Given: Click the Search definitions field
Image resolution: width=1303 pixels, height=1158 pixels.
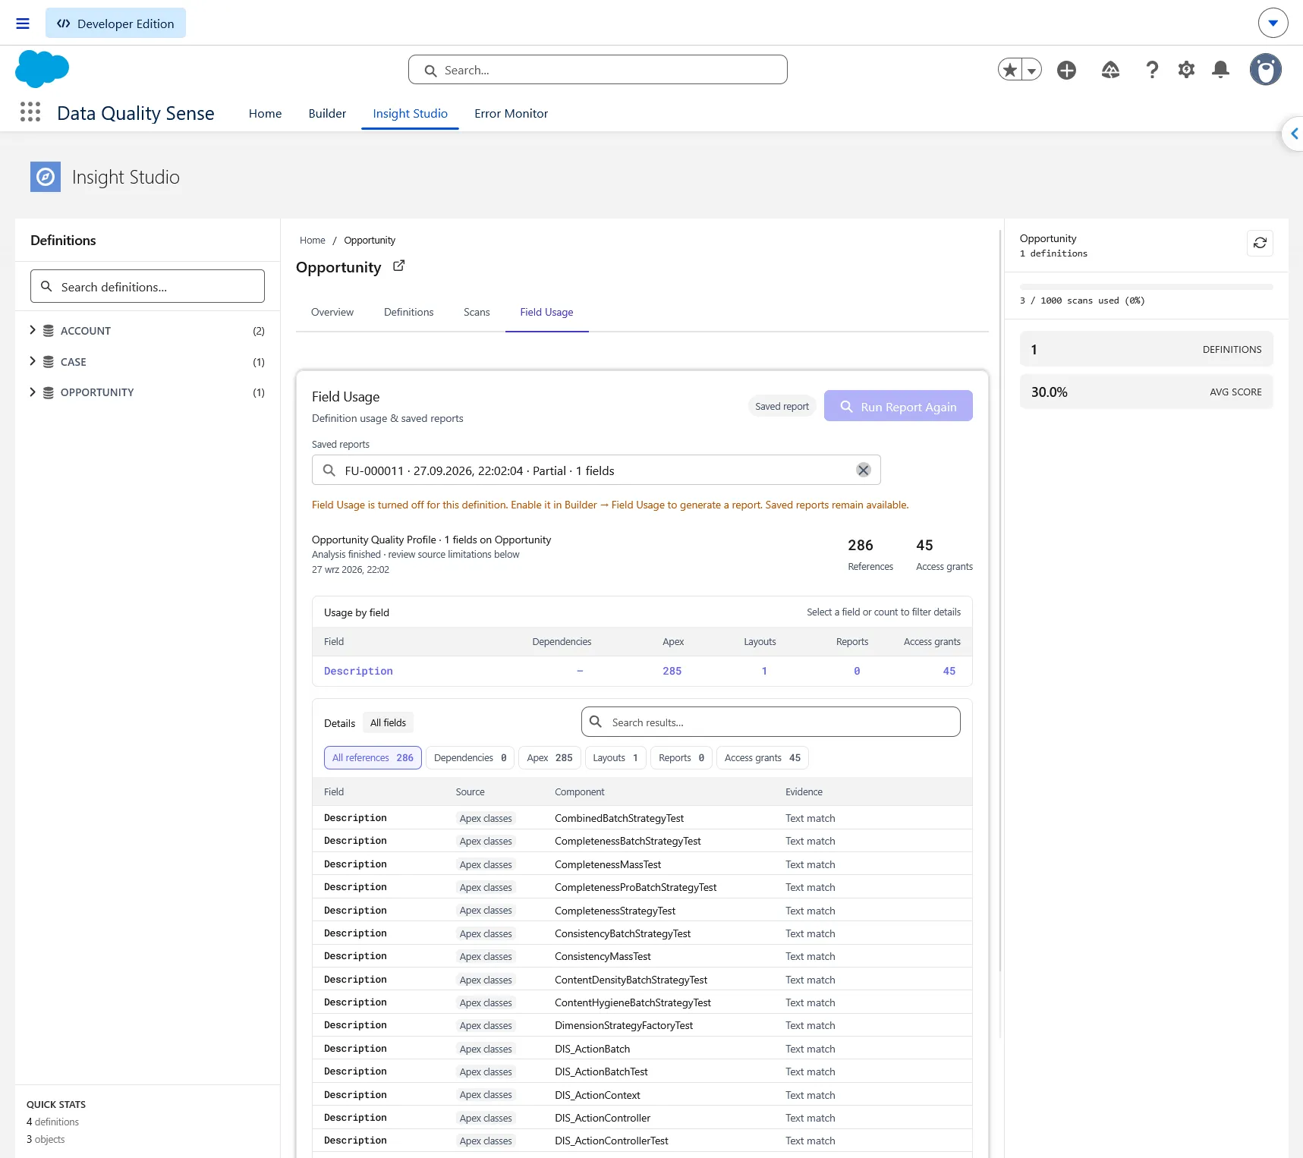Looking at the screenshot, I should tap(147, 287).
